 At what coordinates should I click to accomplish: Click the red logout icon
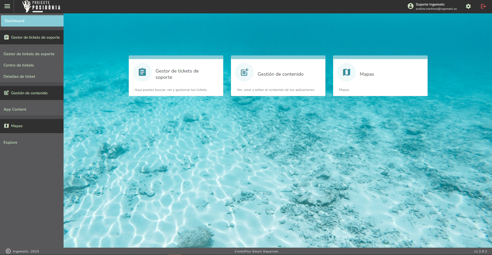[483, 6]
